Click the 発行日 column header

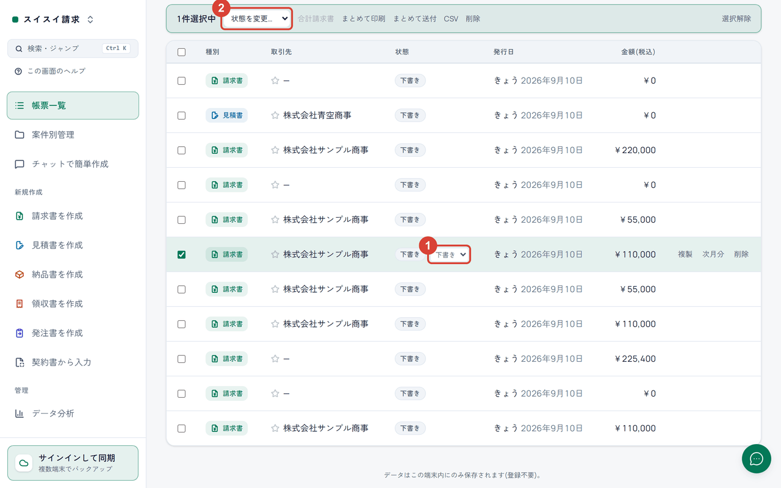[503, 52]
